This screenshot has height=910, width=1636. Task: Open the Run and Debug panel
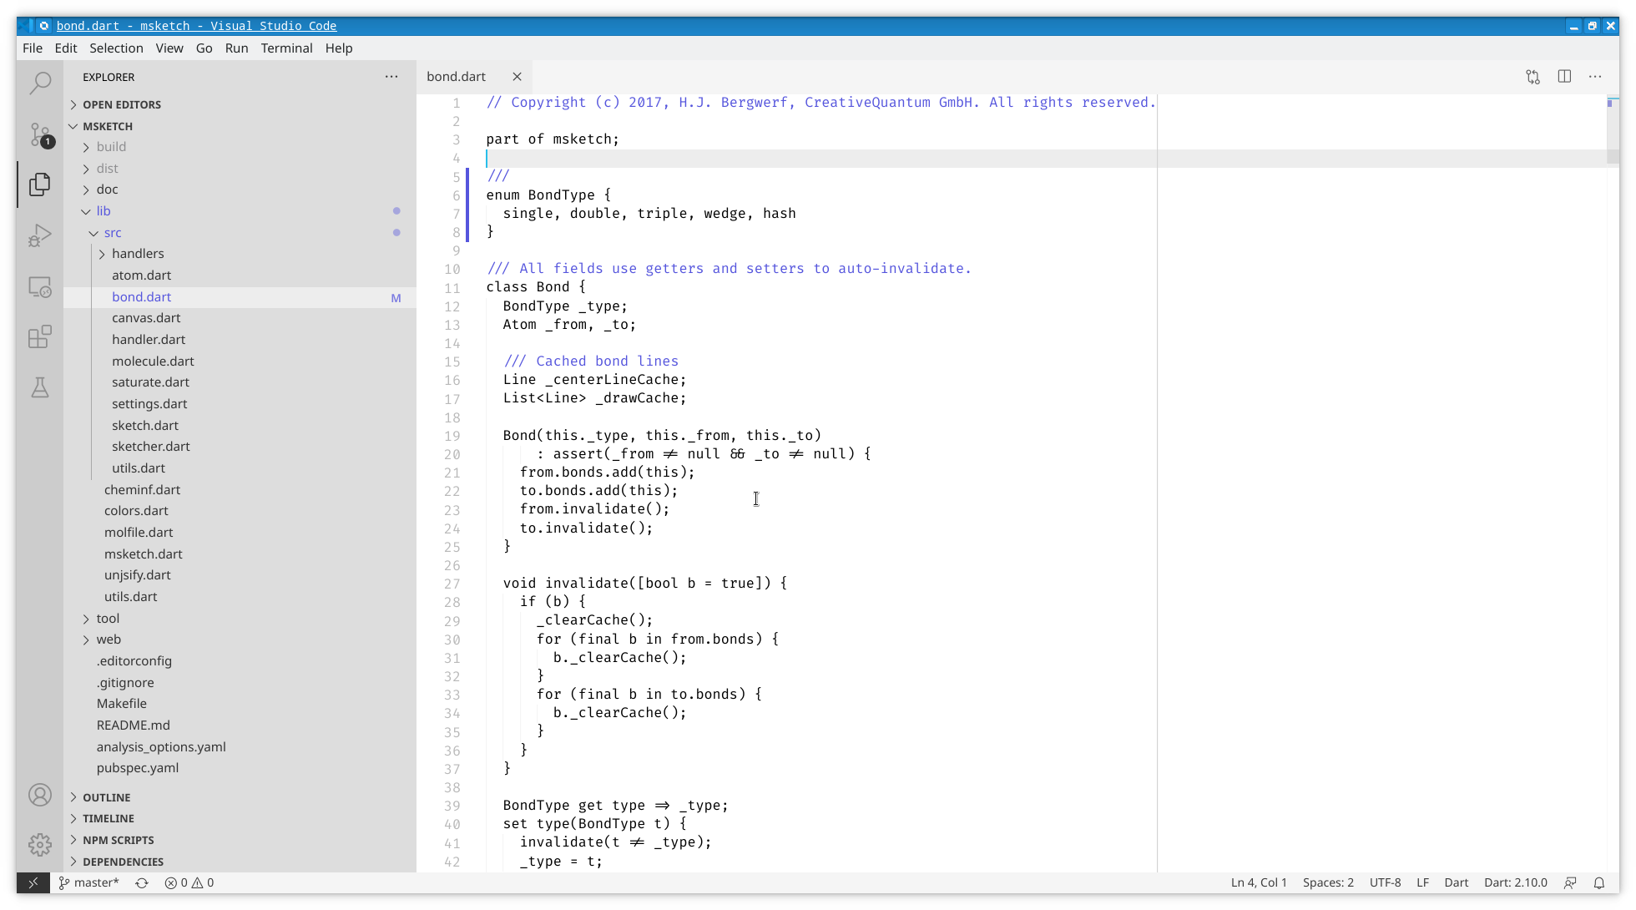39,235
